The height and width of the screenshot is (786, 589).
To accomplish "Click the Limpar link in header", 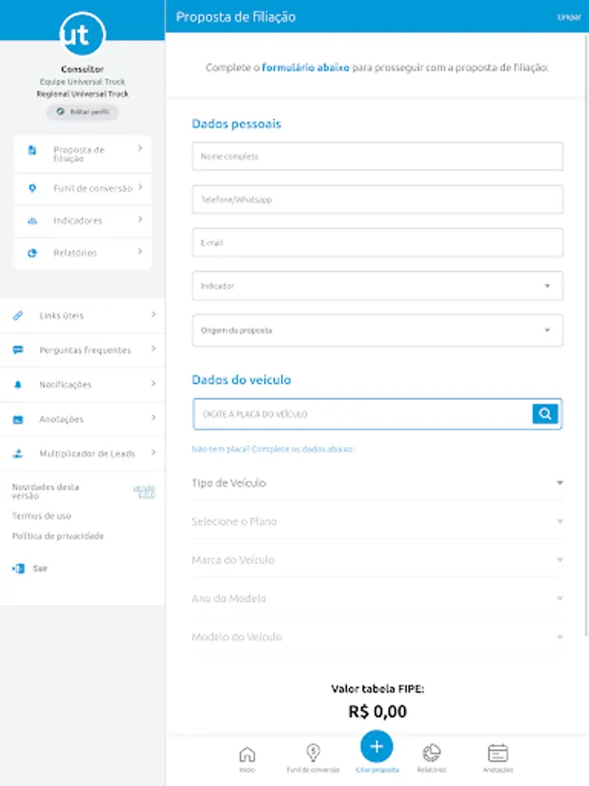I will click(568, 17).
